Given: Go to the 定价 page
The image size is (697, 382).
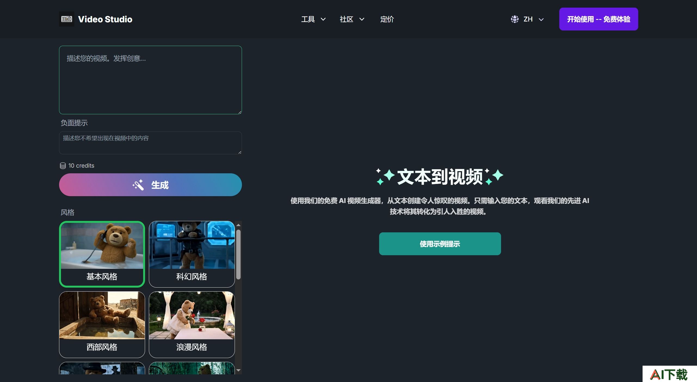Looking at the screenshot, I should (x=387, y=19).
